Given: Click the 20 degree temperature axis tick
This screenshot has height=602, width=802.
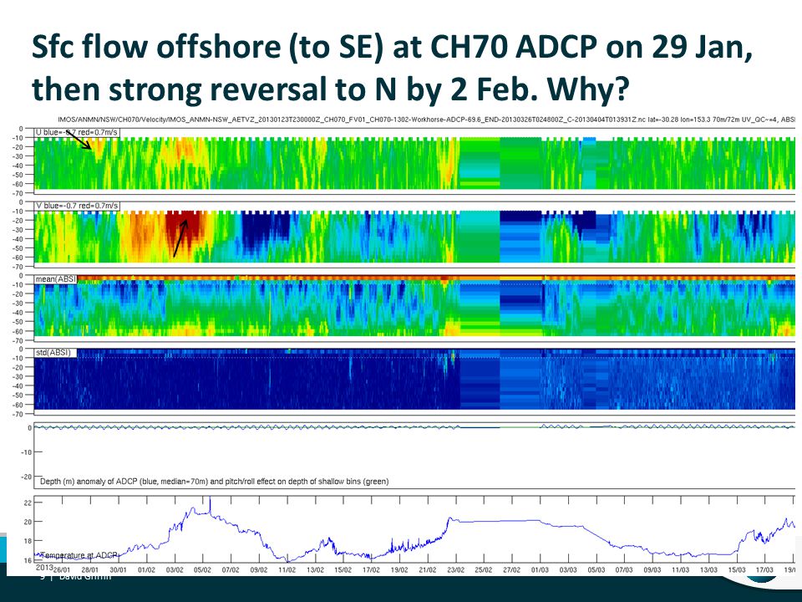Looking at the screenshot, I should click(x=28, y=522).
